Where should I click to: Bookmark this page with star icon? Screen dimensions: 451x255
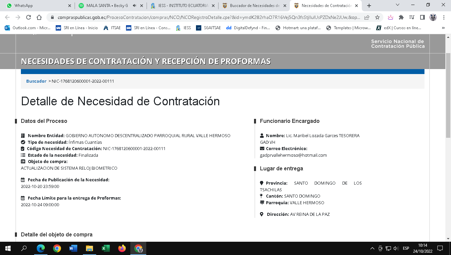click(377, 17)
